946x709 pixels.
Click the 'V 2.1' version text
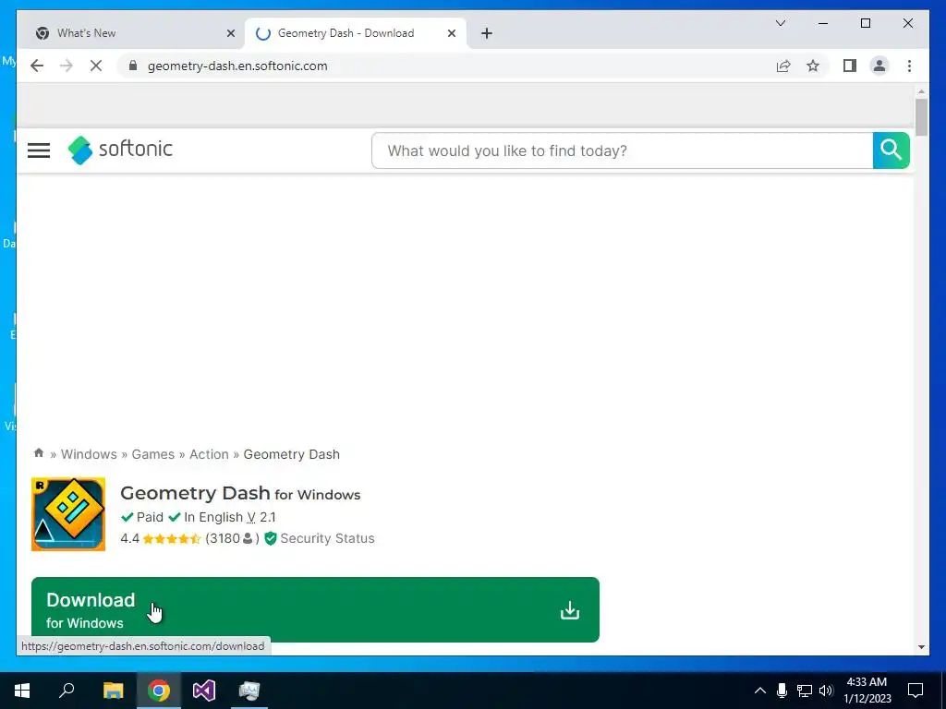(x=261, y=517)
